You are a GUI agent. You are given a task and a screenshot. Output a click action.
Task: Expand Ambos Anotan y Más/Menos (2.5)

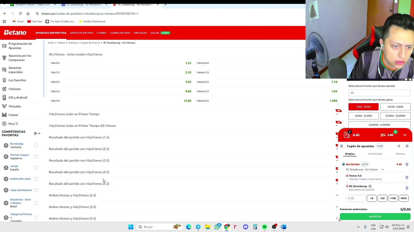pos(337,195)
